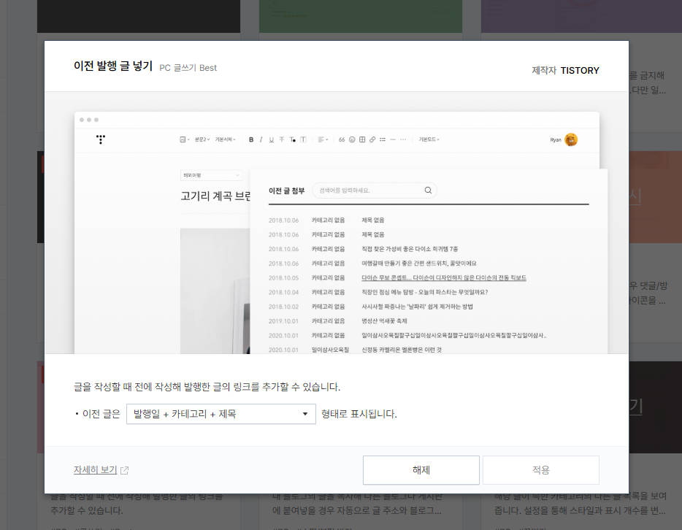
Task: Toggle italic formatting in preview toolbar
Action: pyautogui.click(x=261, y=139)
